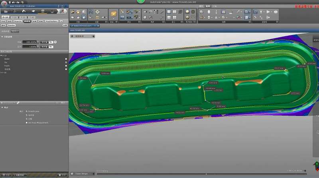Open the www.91mold.com document tab
The height and width of the screenshot is (178, 319).
[82, 26]
